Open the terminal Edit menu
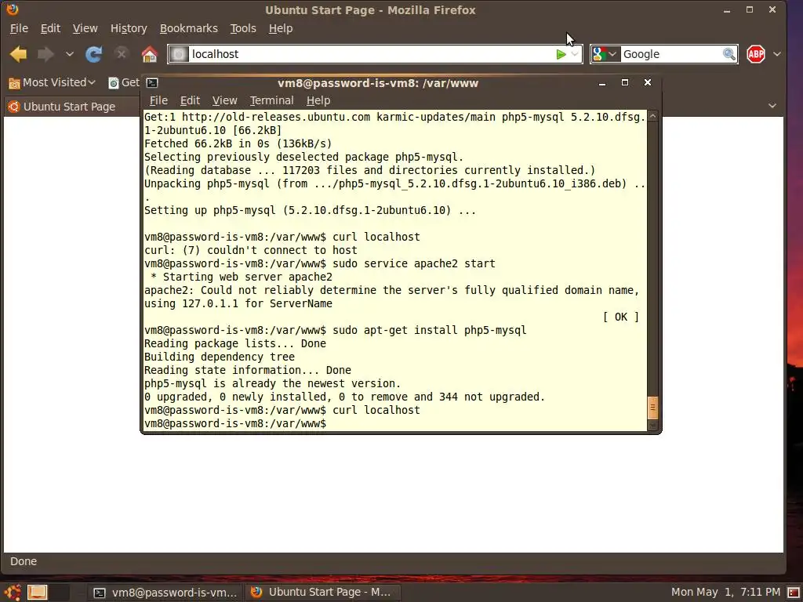Screen dimensions: 803x602 pyautogui.click(x=190, y=100)
